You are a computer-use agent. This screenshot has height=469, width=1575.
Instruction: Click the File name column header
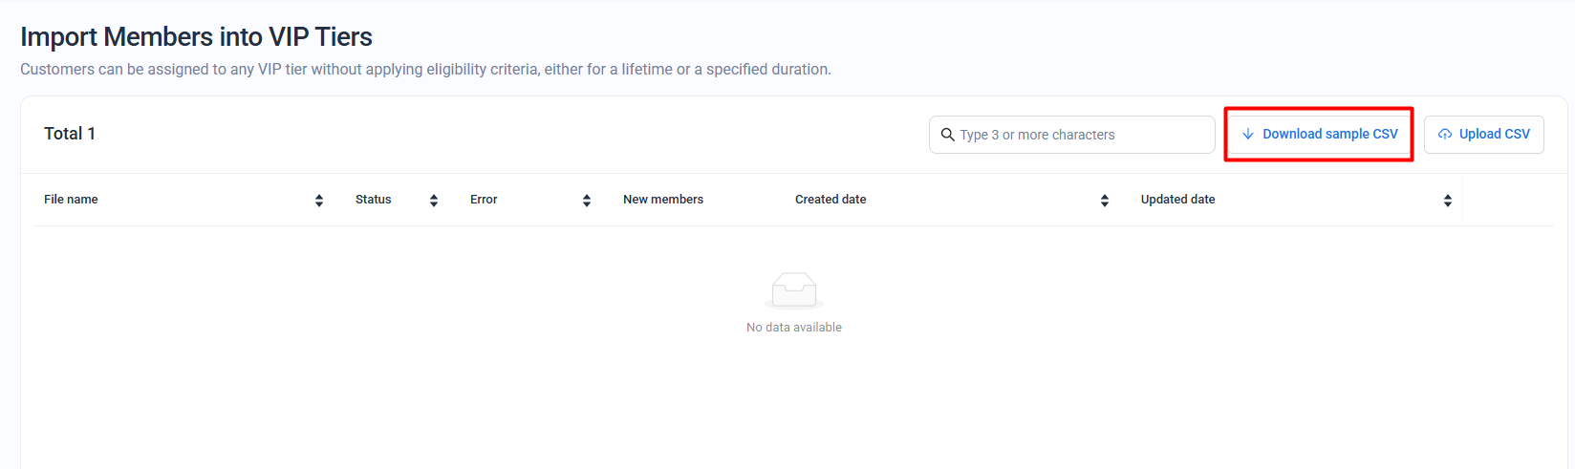tap(71, 200)
